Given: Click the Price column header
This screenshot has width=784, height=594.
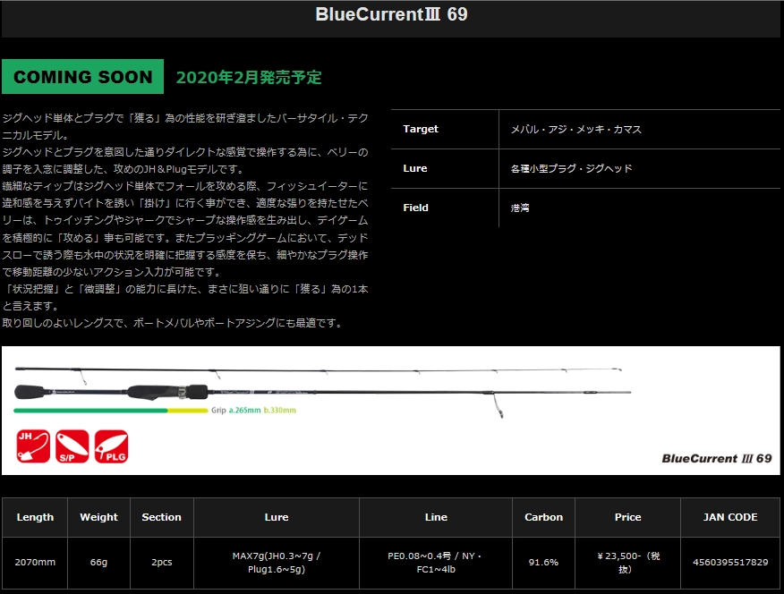Looking at the screenshot, I should [628, 517].
